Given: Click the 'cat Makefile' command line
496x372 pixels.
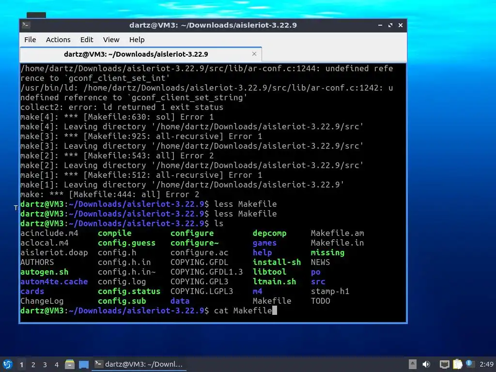Looking at the screenshot, I should pyautogui.click(x=243, y=310).
